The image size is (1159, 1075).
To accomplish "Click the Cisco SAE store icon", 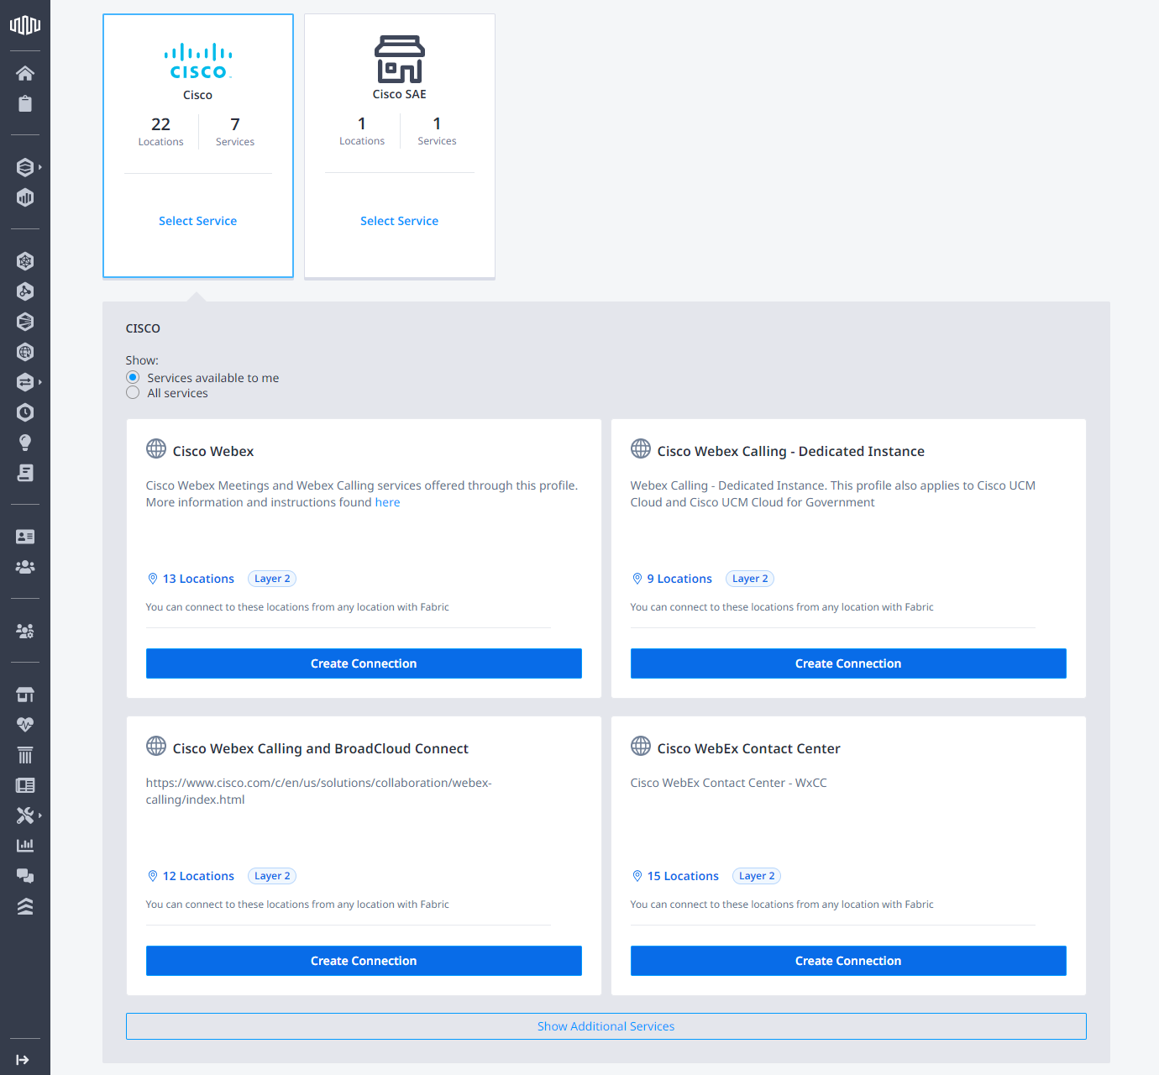I will click(x=400, y=59).
